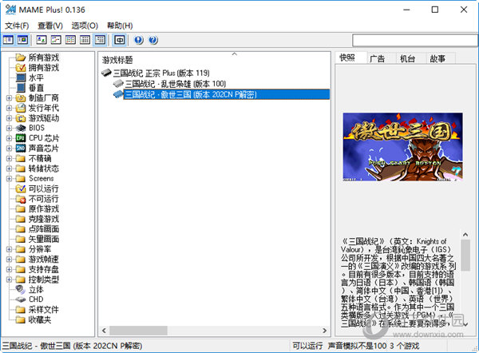Expand the CPU 芯片 tree node
Screen dimensions: 479x353
pyautogui.click(x=9, y=138)
